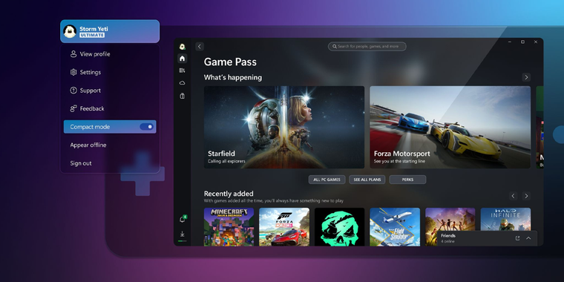Click the View profile person icon

pyautogui.click(x=73, y=54)
